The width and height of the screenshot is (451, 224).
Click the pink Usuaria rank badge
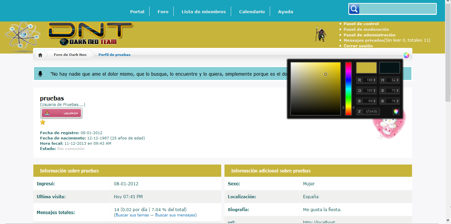click(61, 113)
